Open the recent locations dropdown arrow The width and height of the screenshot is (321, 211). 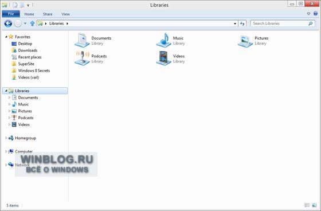(x=25, y=24)
